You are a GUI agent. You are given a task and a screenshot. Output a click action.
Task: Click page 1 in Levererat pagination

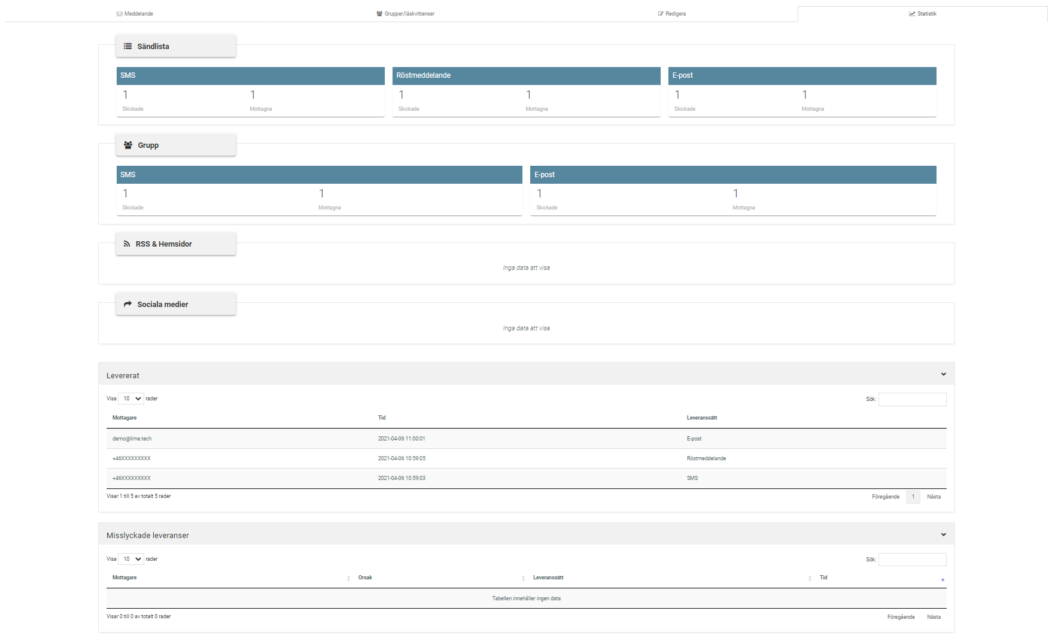913,497
